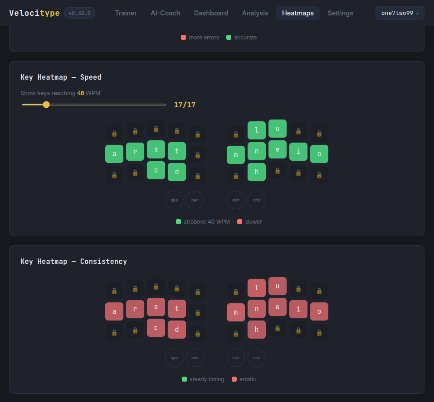Open the Analysis tab
Screen dimensions: 434x402
pyautogui.click(x=255, y=13)
